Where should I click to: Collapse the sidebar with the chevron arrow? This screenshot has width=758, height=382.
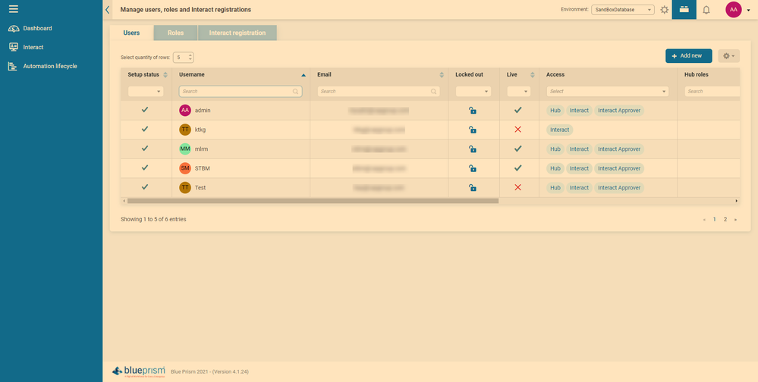point(108,10)
